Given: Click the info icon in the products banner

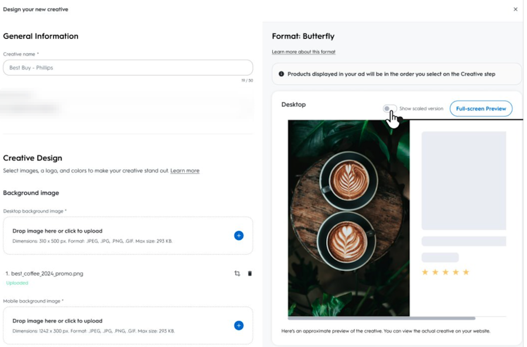Looking at the screenshot, I should click(x=281, y=74).
